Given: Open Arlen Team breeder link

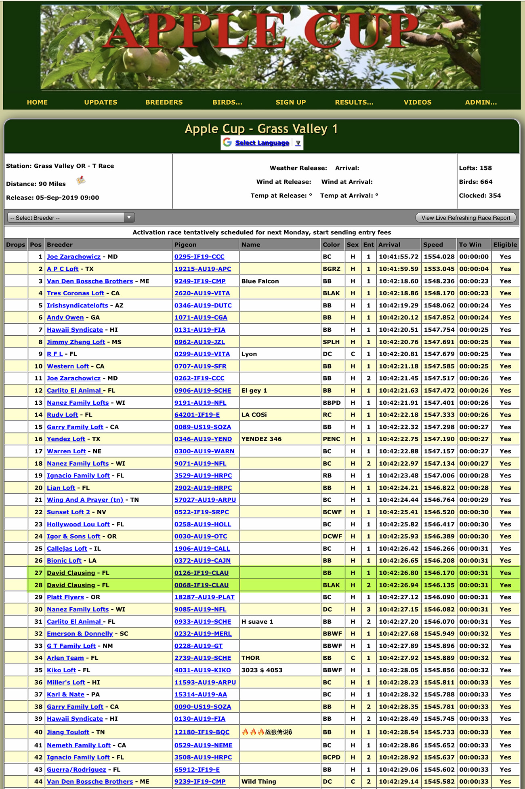Looking at the screenshot, I should pos(65,658).
